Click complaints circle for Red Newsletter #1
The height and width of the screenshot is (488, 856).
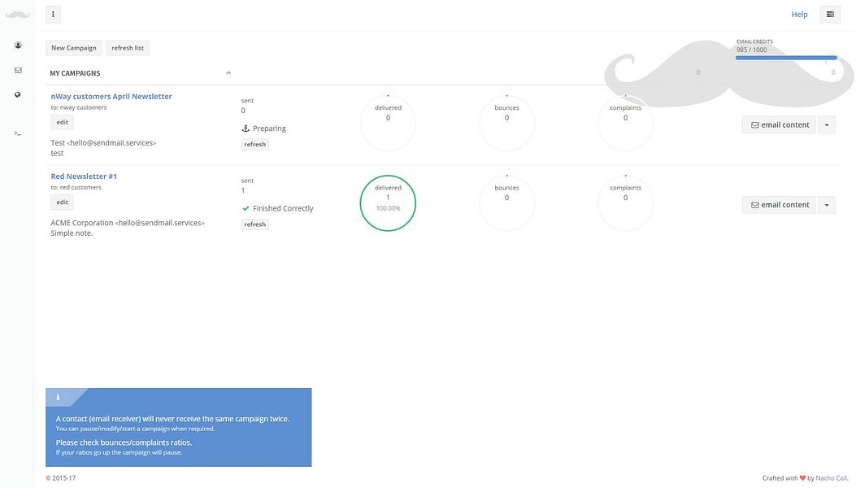626,203
